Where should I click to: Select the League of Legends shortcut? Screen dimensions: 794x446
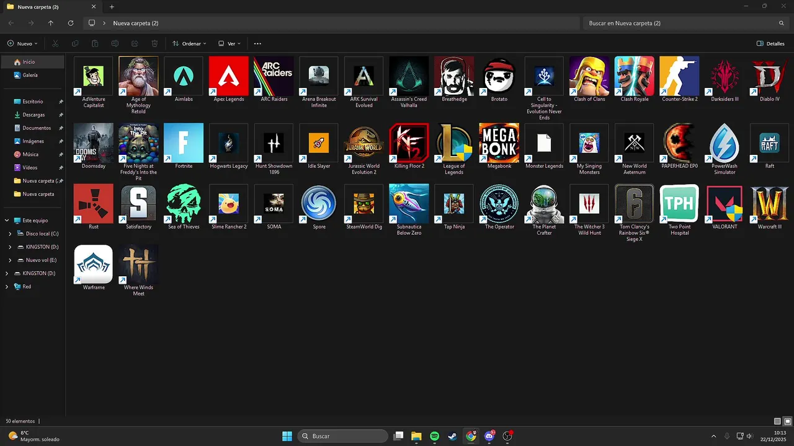[x=454, y=143]
